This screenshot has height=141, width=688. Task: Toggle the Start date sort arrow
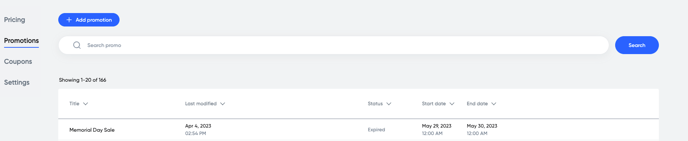[x=452, y=104]
